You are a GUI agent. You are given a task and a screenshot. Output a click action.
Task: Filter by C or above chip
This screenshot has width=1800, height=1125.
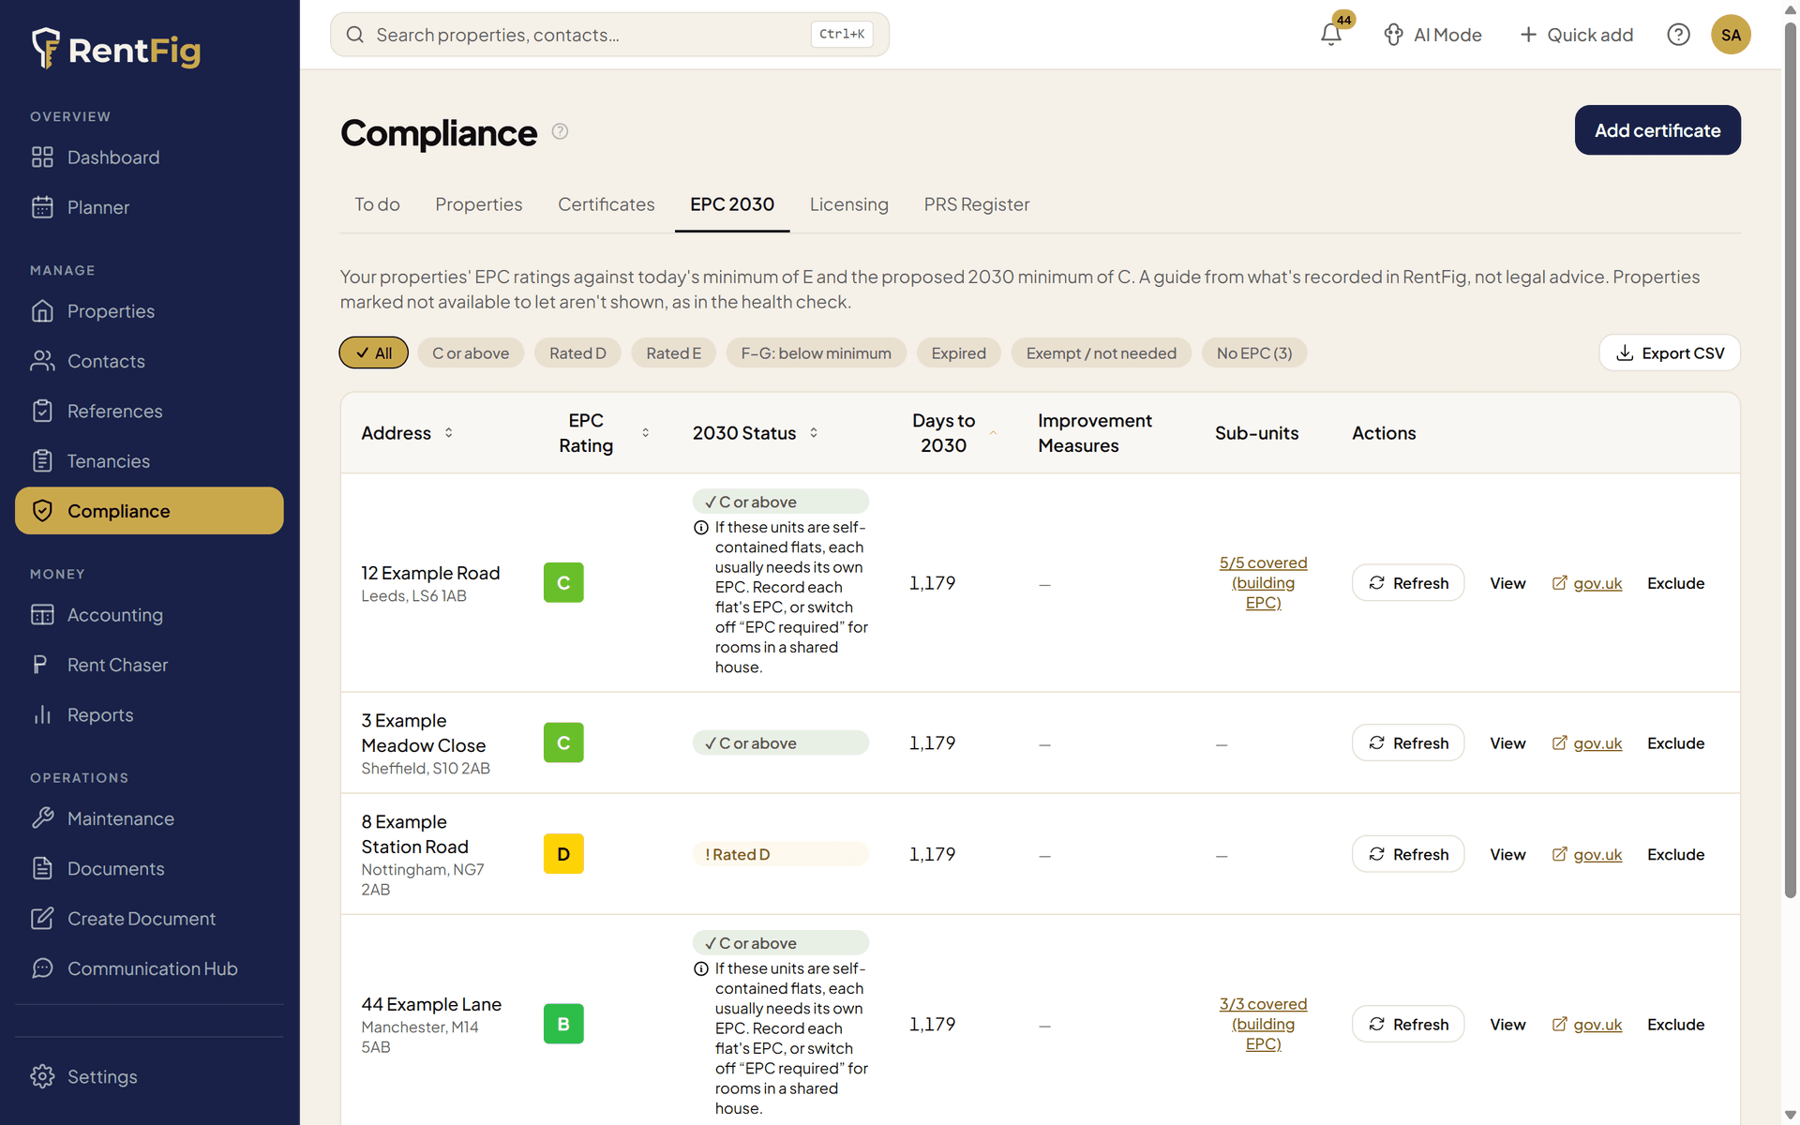click(x=471, y=353)
